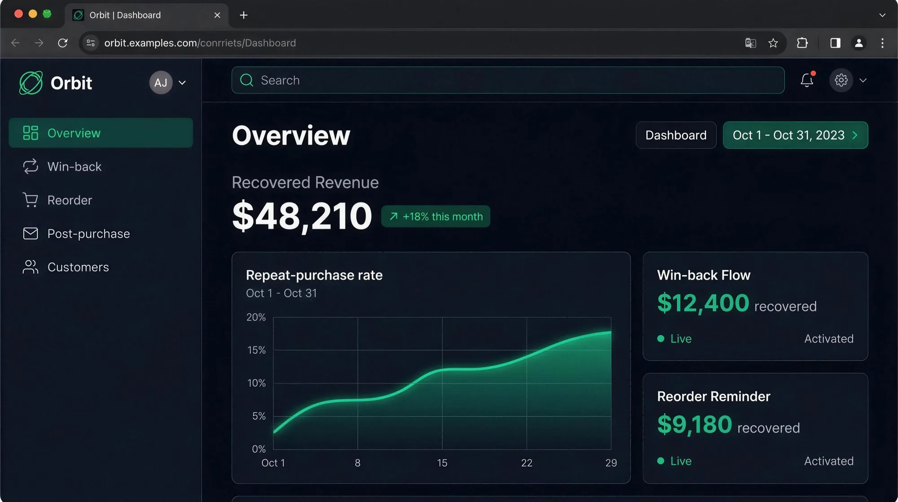Image resolution: width=898 pixels, height=502 pixels.
Task: Click the Oct 1 - Oct 31 chart subtitle
Action: tap(282, 293)
